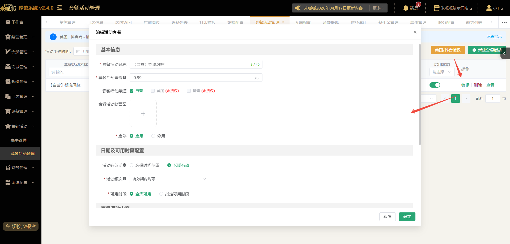Image resolution: width=510 pixels, height=244 pixels.
Task: Toggle the 美团 channel checkbox
Action: coord(153,91)
